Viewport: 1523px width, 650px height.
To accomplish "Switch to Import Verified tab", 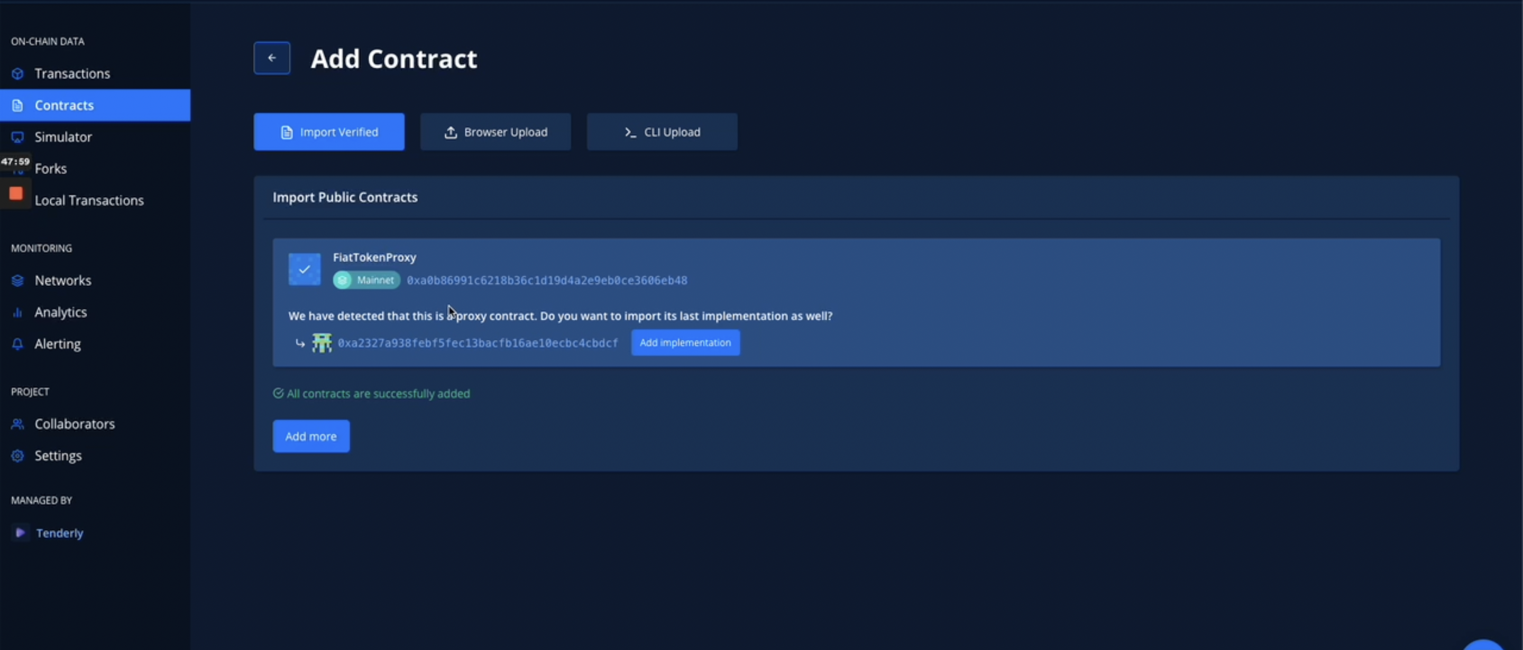I will 329,132.
